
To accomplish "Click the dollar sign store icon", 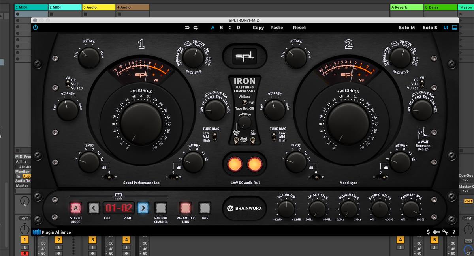I will coord(428,232).
